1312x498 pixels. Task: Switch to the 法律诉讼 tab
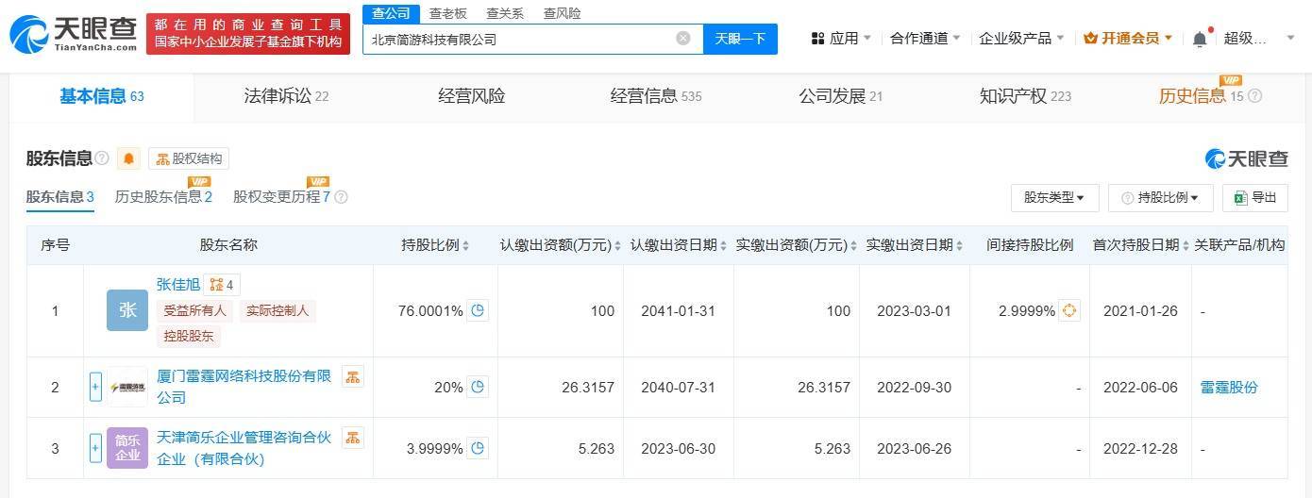[285, 96]
